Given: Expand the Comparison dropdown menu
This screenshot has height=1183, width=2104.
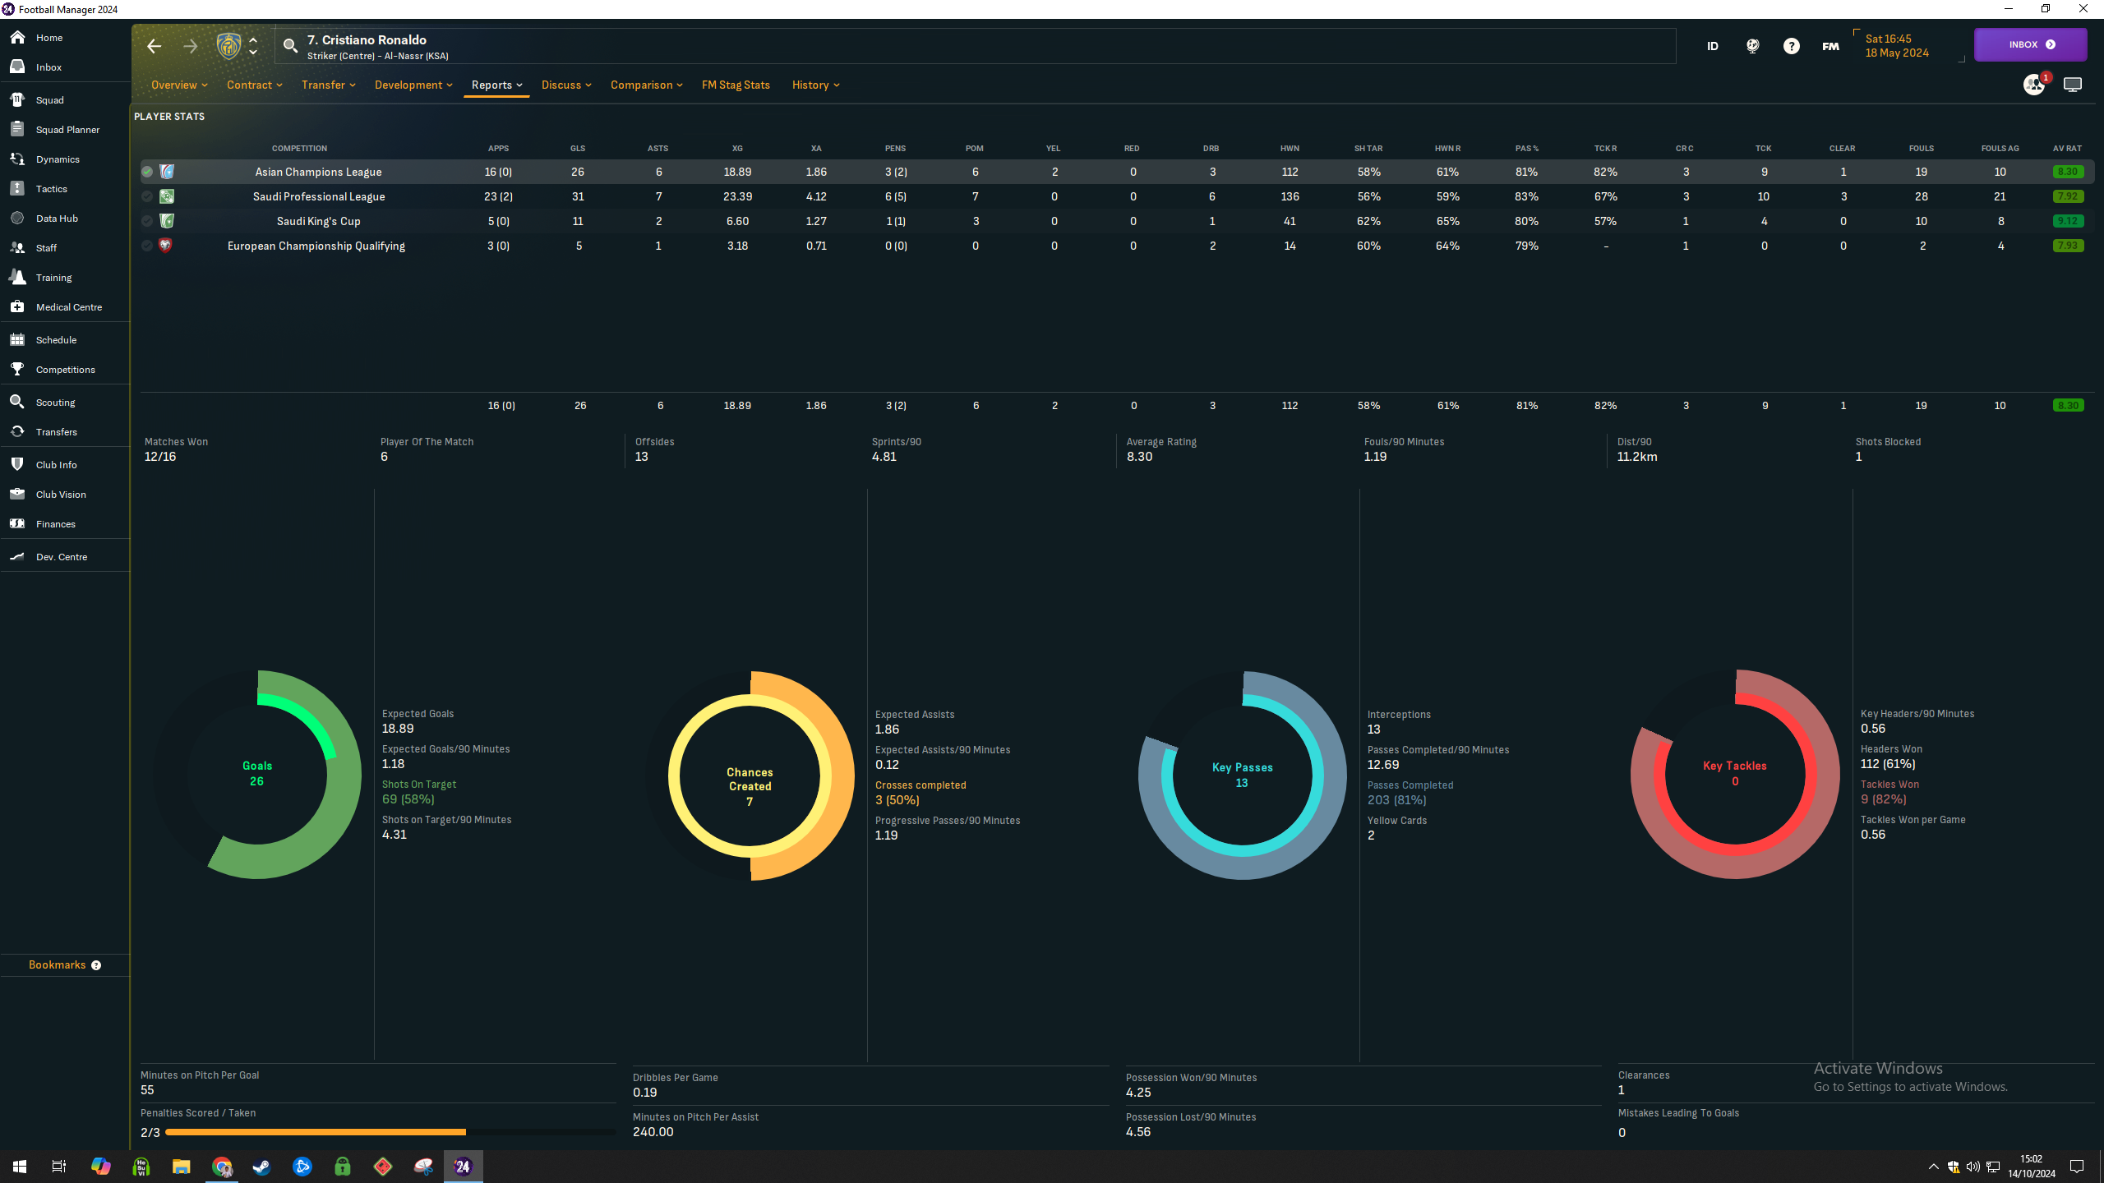Looking at the screenshot, I should (647, 85).
